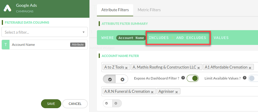Screen dimensions: 258x112
Task: Select exclude X on upper filter toggle
Action: [122, 79]
